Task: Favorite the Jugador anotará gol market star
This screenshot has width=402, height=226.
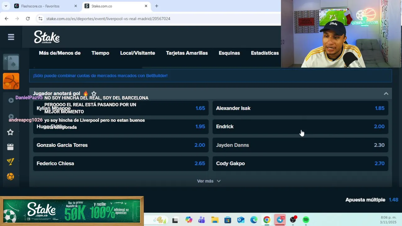Action: [94, 94]
